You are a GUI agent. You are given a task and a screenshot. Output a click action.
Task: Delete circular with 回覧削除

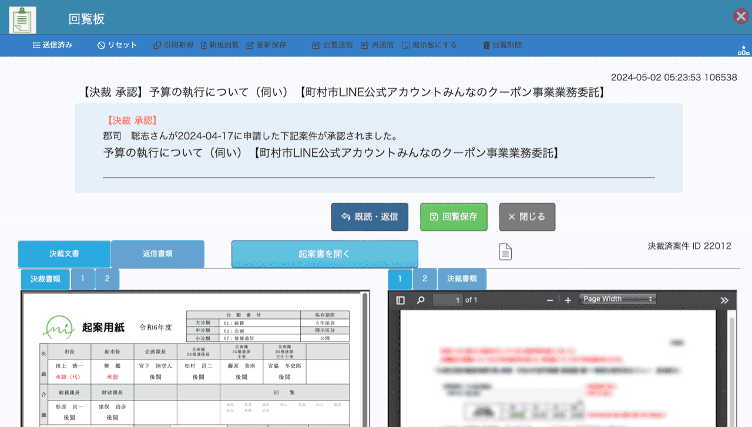(502, 45)
